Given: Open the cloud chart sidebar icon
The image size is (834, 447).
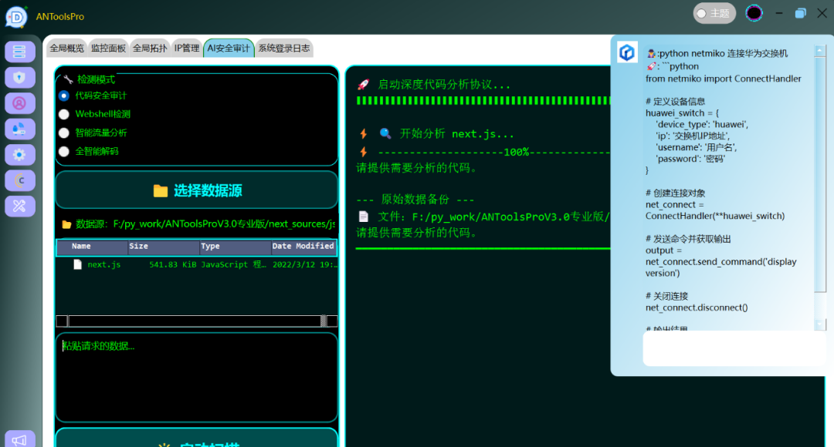Looking at the screenshot, I should click(19, 129).
